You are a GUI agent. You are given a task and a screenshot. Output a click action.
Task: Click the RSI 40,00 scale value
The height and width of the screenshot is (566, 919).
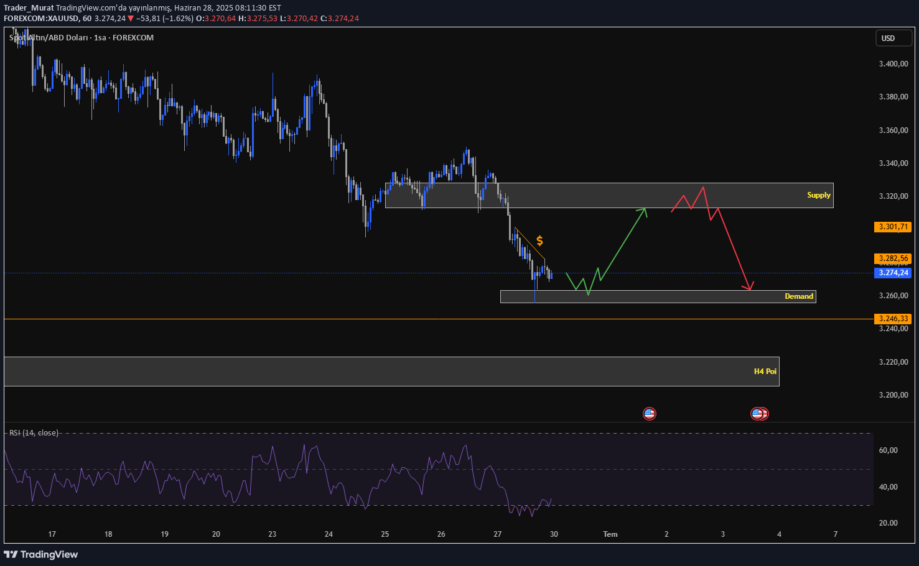[888, 487]
